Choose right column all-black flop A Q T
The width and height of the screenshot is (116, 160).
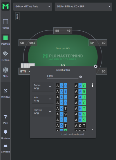[80, 126]
